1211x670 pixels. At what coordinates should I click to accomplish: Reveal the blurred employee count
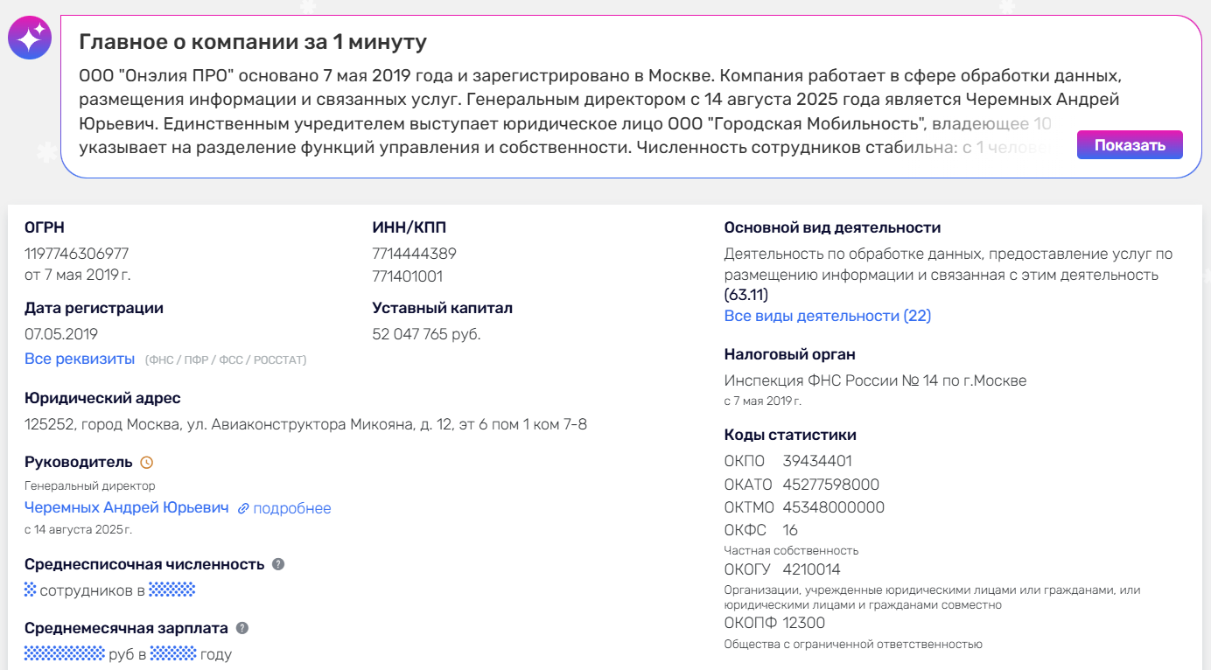point(30,590)
